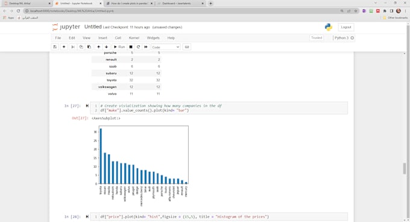The image size is (410, 222).
Task: Click the run-cell marker beside In [27]
Action: click(x=87, y=106)
